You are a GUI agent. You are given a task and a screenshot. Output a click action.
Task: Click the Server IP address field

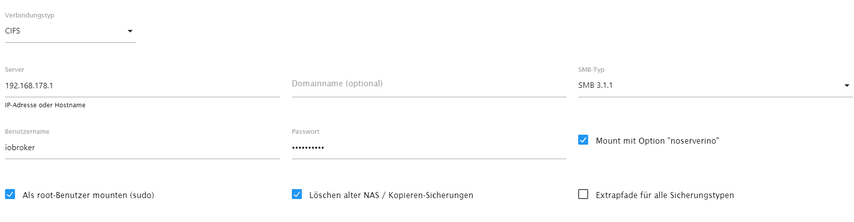(142, 86)
